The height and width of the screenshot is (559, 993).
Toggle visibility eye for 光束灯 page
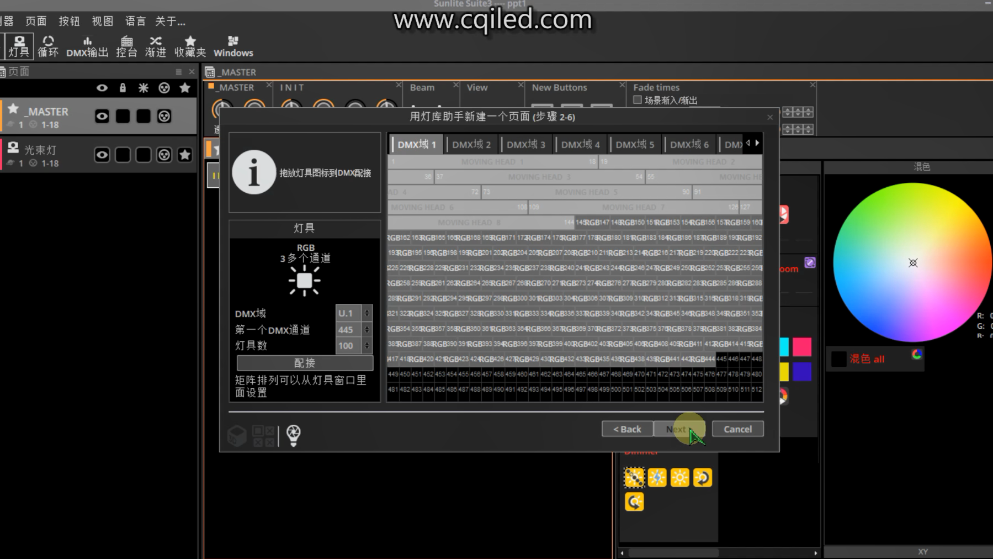point(102,155)
